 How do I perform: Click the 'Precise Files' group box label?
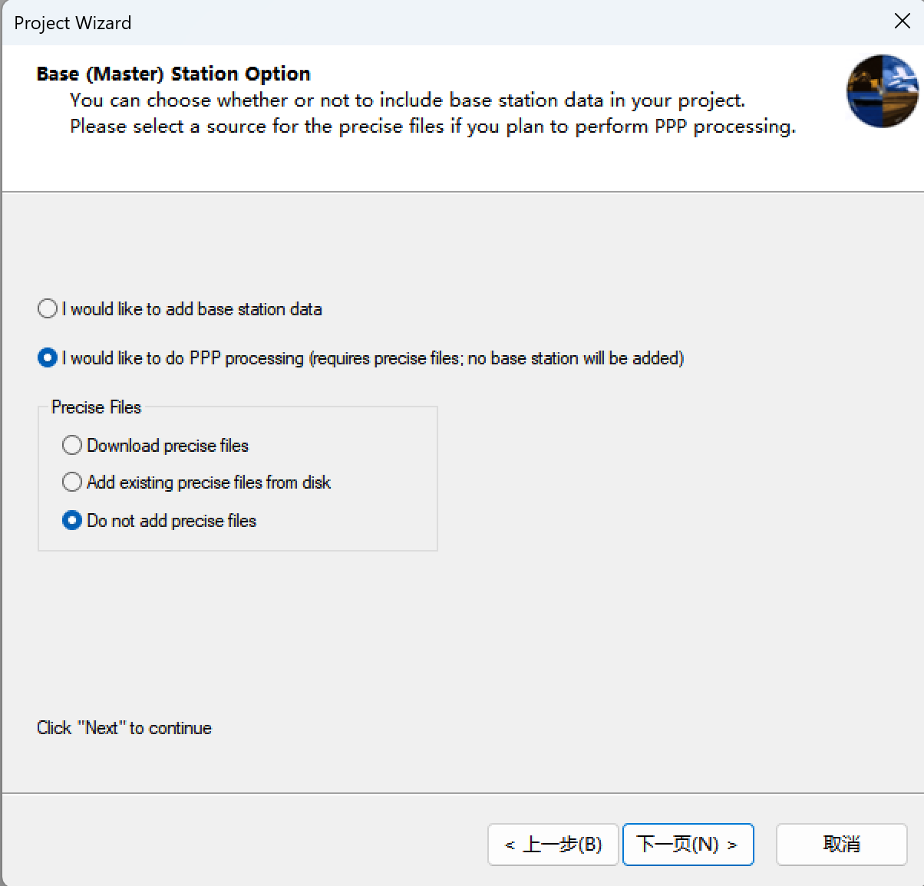[96, 407]
